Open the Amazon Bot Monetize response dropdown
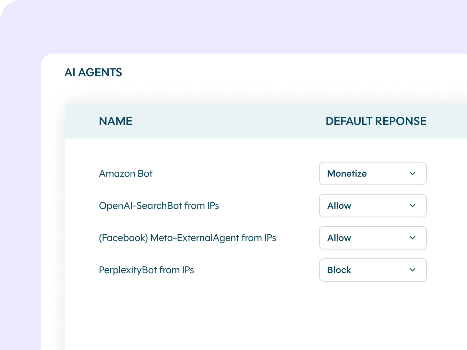 click(x=372, y=173)
